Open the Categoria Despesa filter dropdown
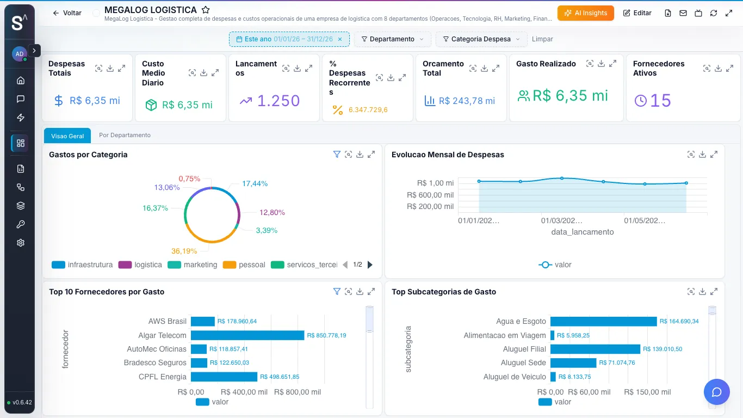Image resolution: width=743 pixels, height=418 pixels. (x=481, y=39)
